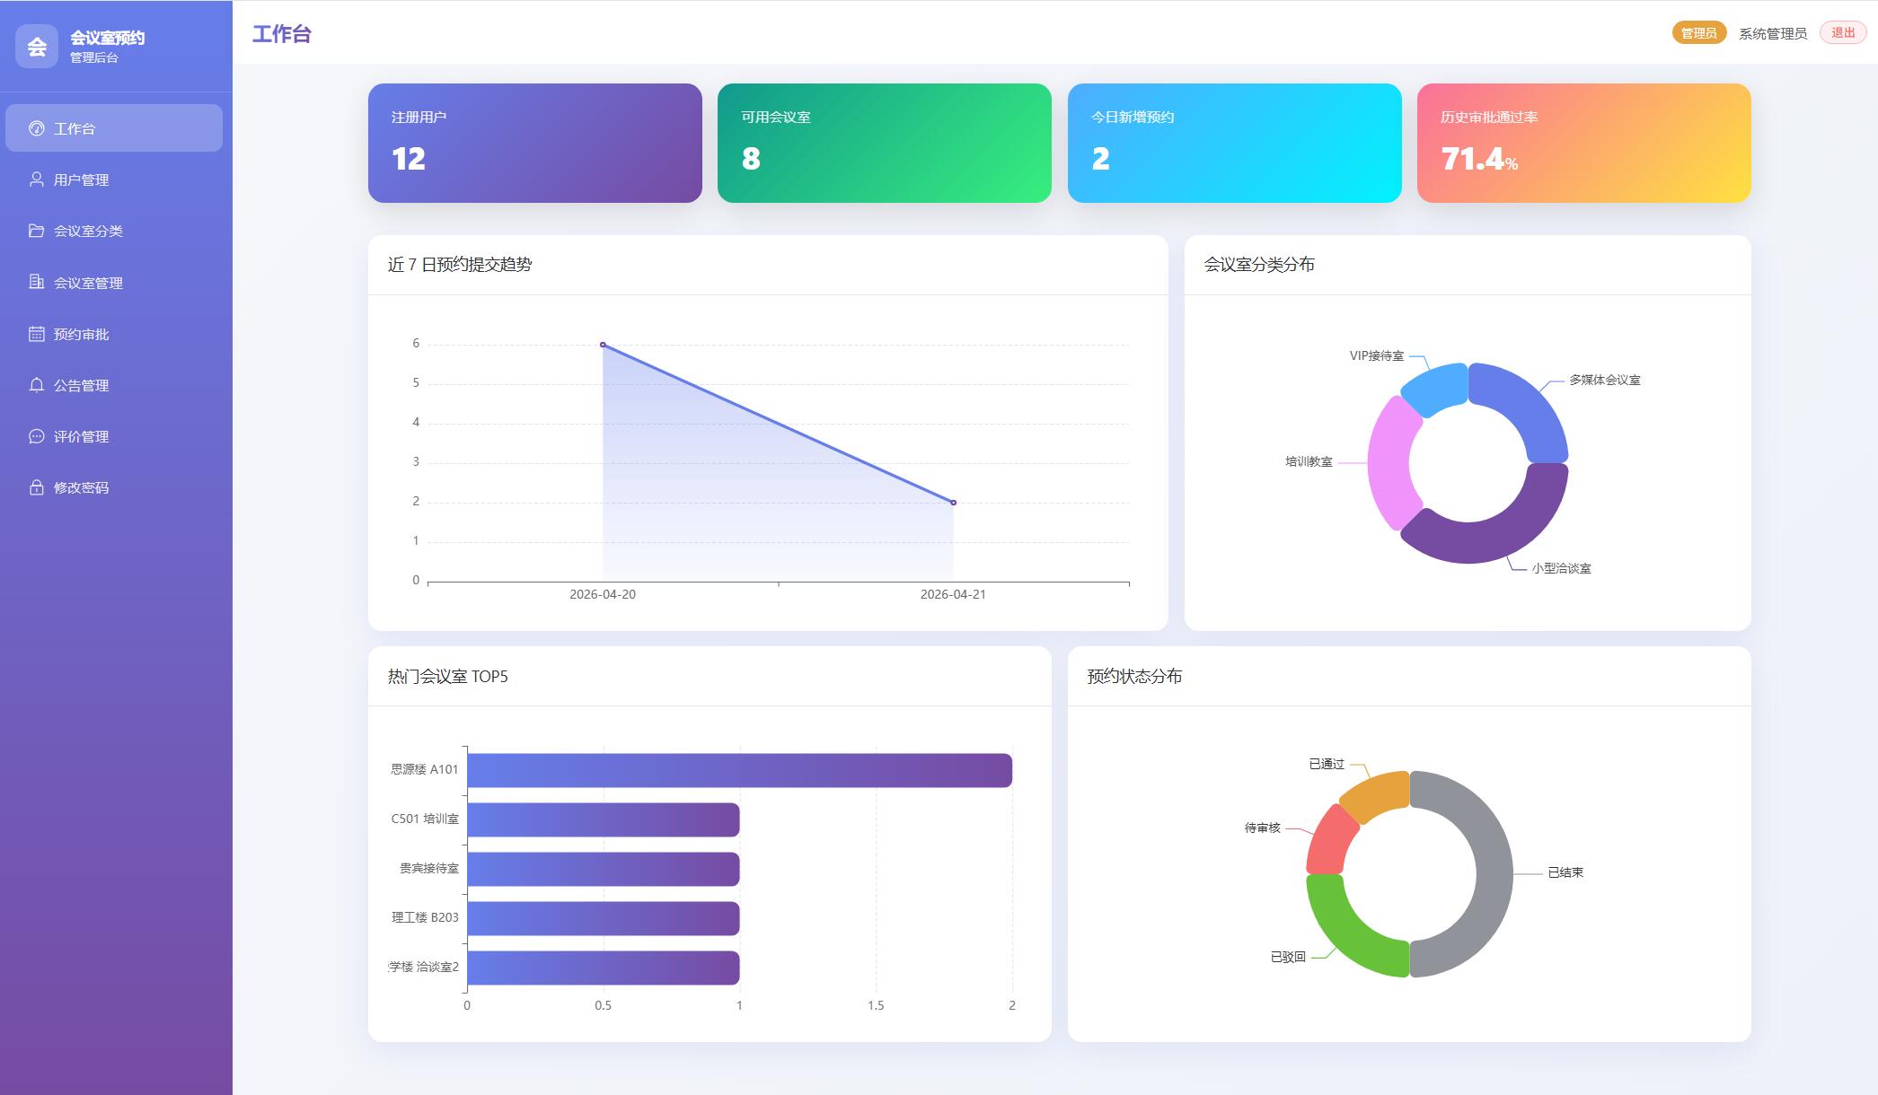Click the building icon for 会议室管理
This screenshot has height=1095, width=1878.
36,282
